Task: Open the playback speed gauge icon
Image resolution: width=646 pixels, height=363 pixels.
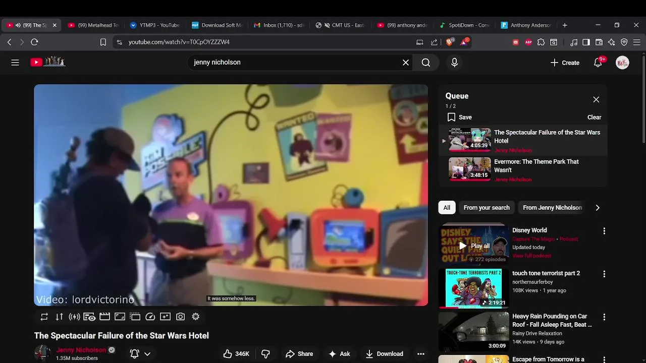Action: [150, 317]
